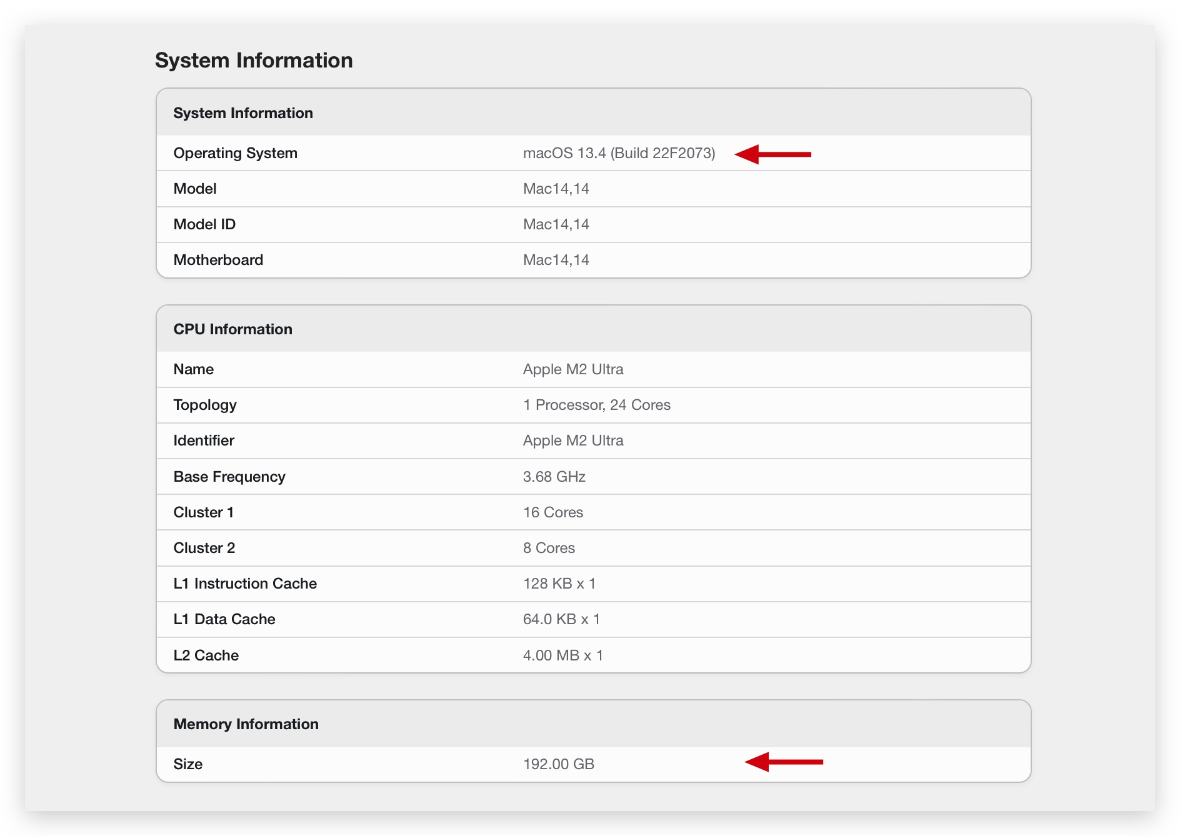Click the 'Topology' row label
The width and height of the screenshot is (1180, 836).
point(205,405)
